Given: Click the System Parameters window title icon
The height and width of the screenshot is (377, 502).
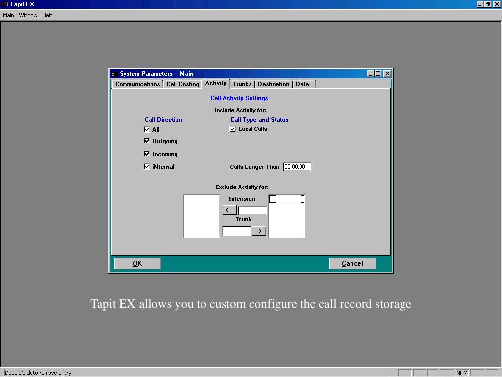Looking at the screenshot, I should coord(115,74).
